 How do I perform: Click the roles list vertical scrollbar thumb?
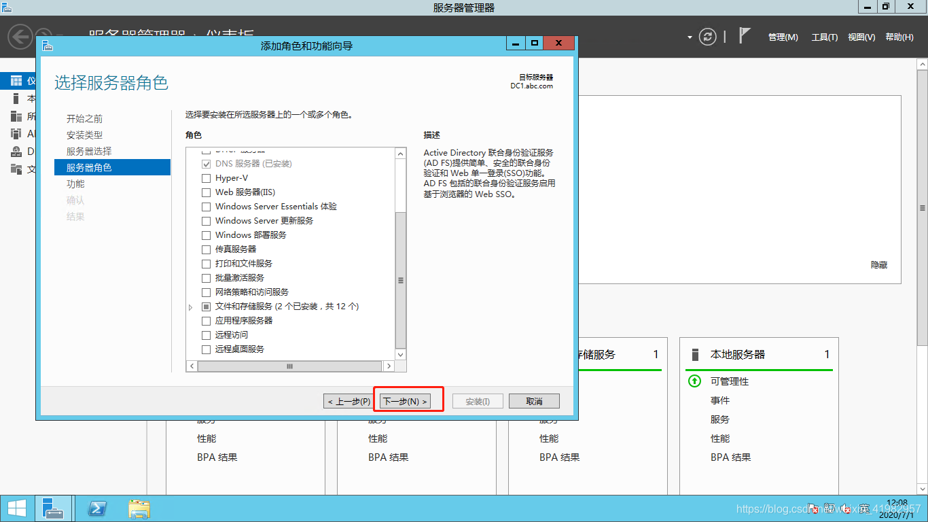(400, 280)
